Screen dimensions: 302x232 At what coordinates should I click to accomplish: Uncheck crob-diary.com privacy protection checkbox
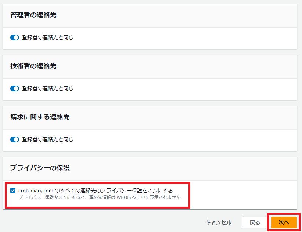(x=13, y=191)
